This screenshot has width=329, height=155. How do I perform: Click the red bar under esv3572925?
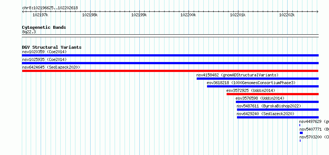point(272,94)
